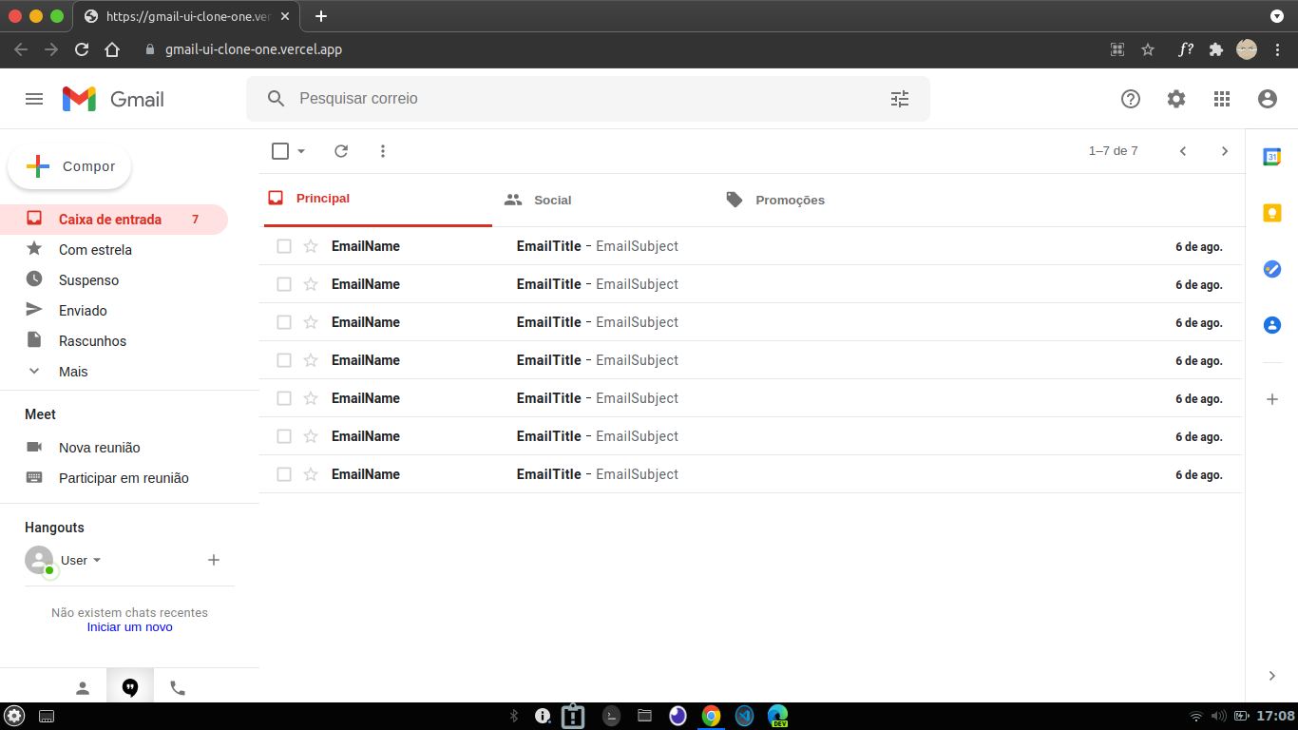The image size is (1298, 730).
Task: Open the Google Apps grid
Action: (1222, 98)
